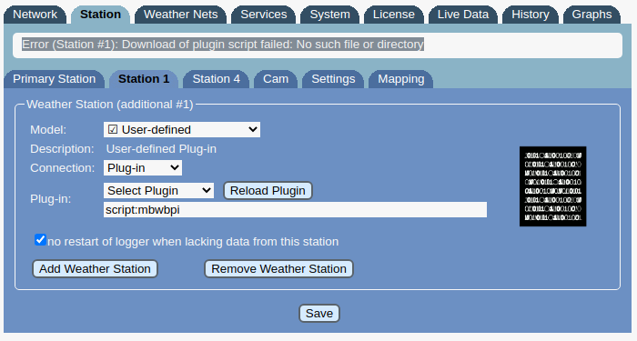This screenshot has width=637, height=341.
Task: Switch to Station 4 sub-tab
Action: tap(217, 79)
